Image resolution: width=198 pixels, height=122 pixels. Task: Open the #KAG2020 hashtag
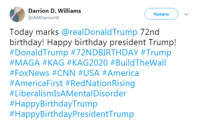coord(87,63)
